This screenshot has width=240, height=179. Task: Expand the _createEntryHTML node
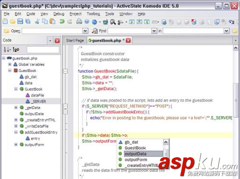[x=16, y=120]
